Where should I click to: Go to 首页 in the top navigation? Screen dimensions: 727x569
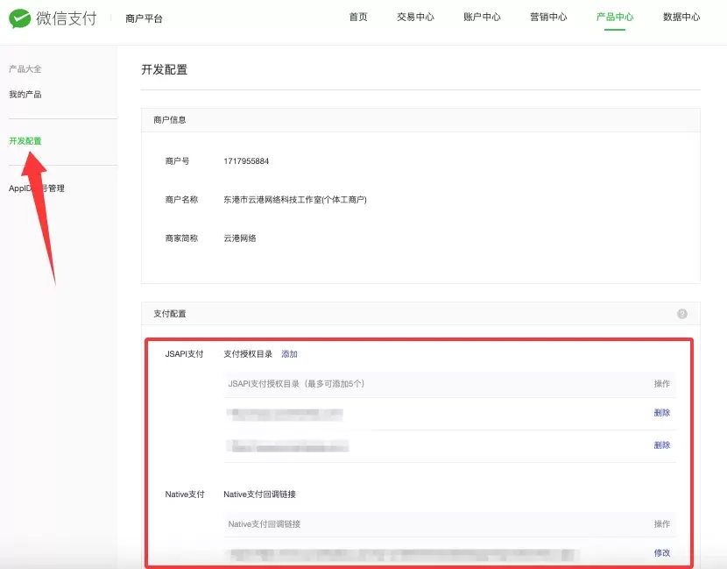(x=358, y=18)
